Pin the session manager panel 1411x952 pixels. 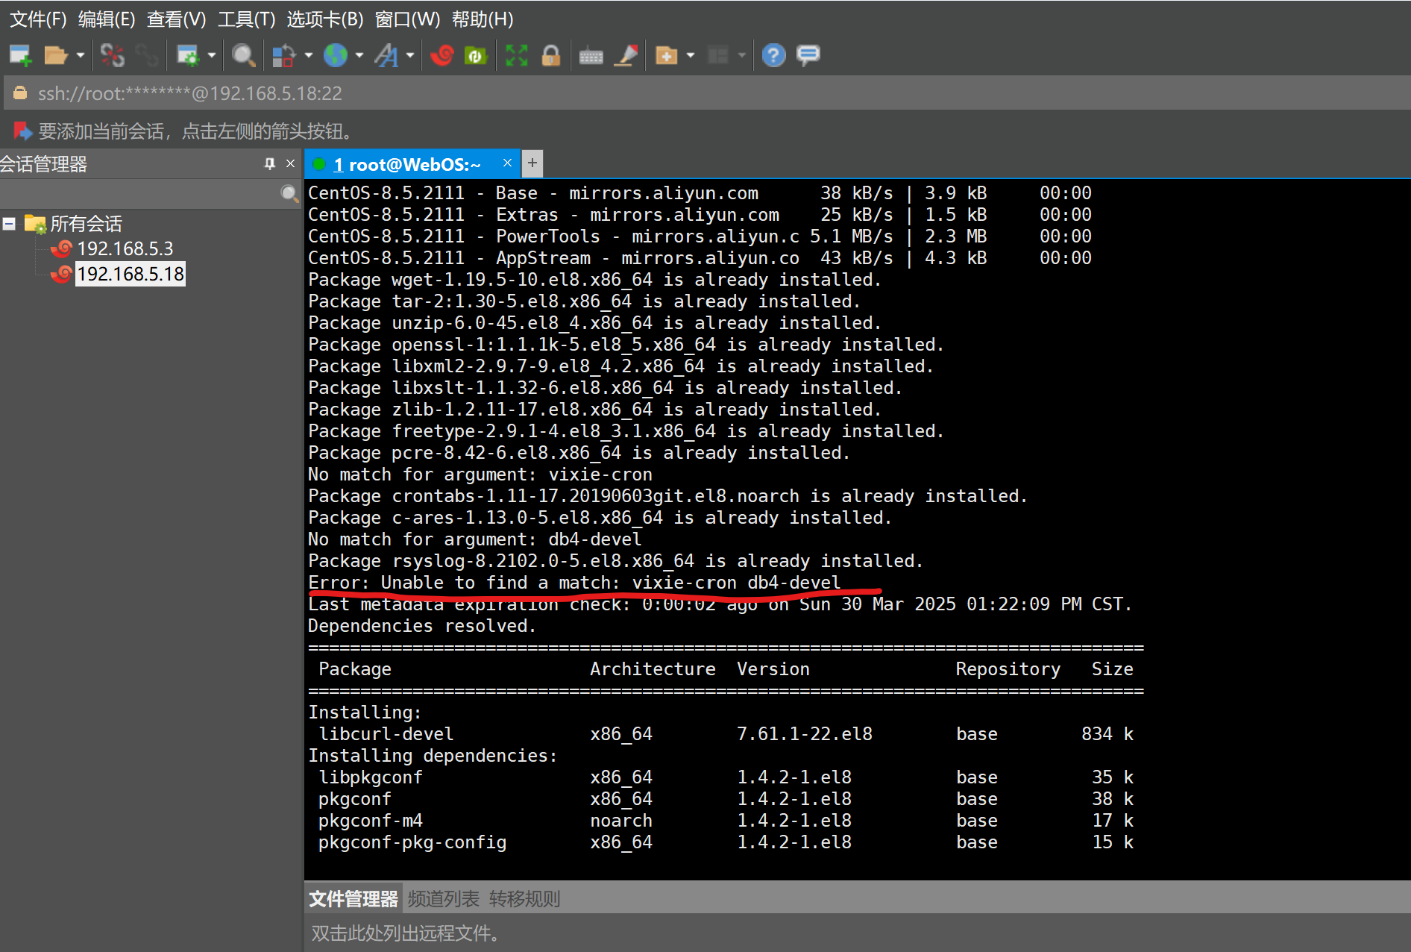coord(269,163)
